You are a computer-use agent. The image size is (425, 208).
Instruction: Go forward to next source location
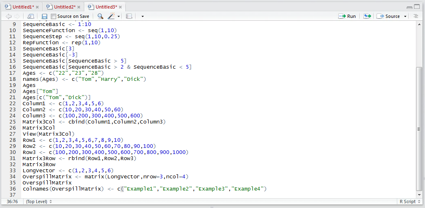pos(17,16)
